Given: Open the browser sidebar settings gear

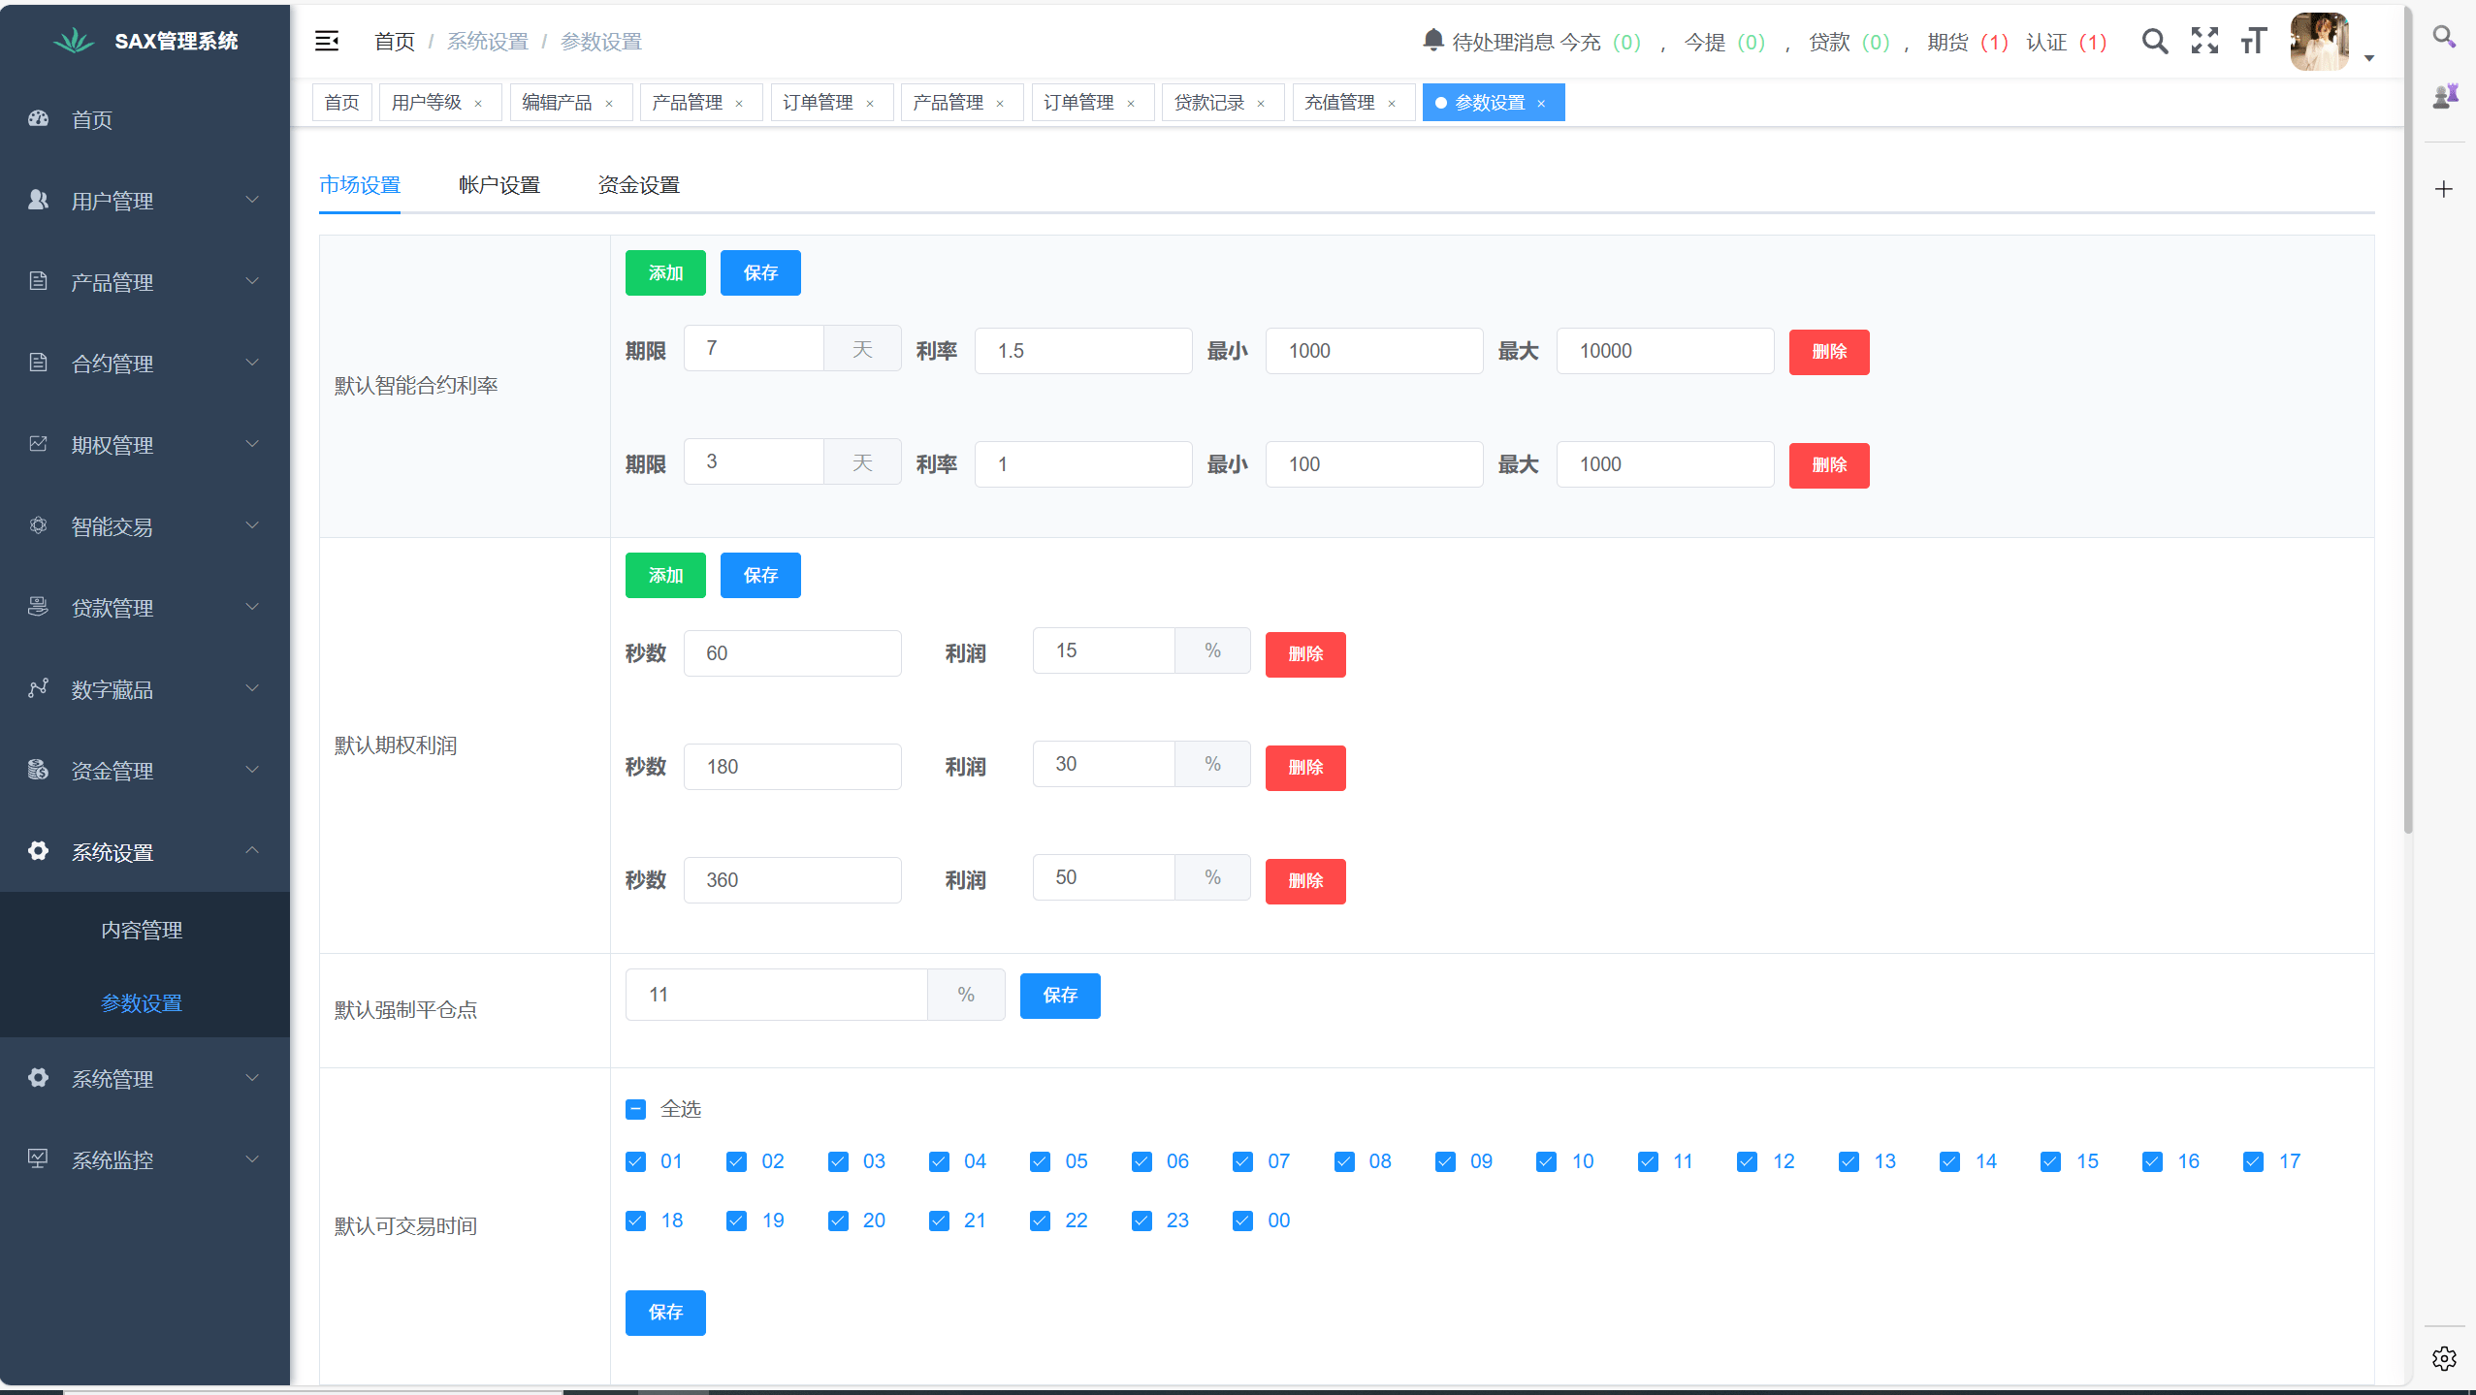Looking at the screenshot, I should pos(2444,1358).
